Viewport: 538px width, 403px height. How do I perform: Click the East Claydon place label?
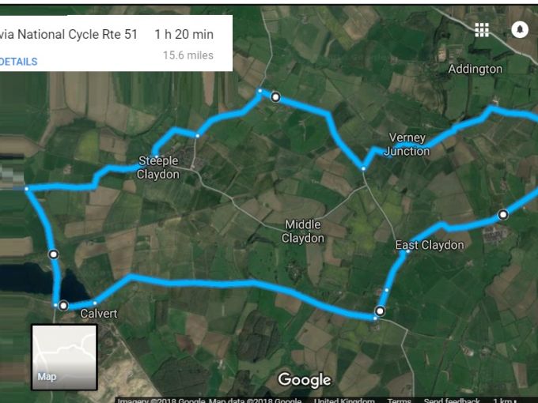point(430,245)
